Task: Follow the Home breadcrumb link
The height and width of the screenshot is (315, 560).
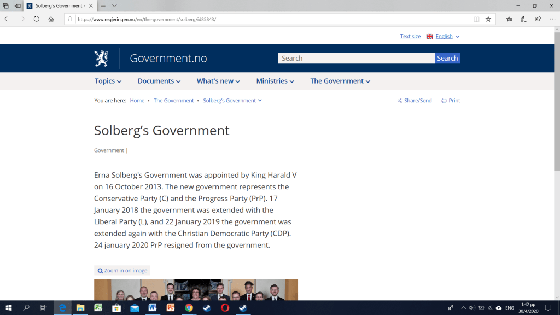Action: [x=137, y=101]
